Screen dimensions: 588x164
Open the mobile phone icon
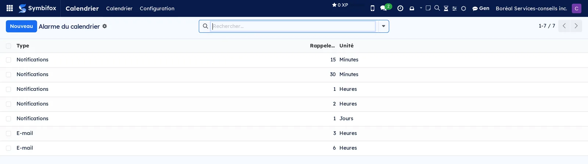(x=372, y=8)
